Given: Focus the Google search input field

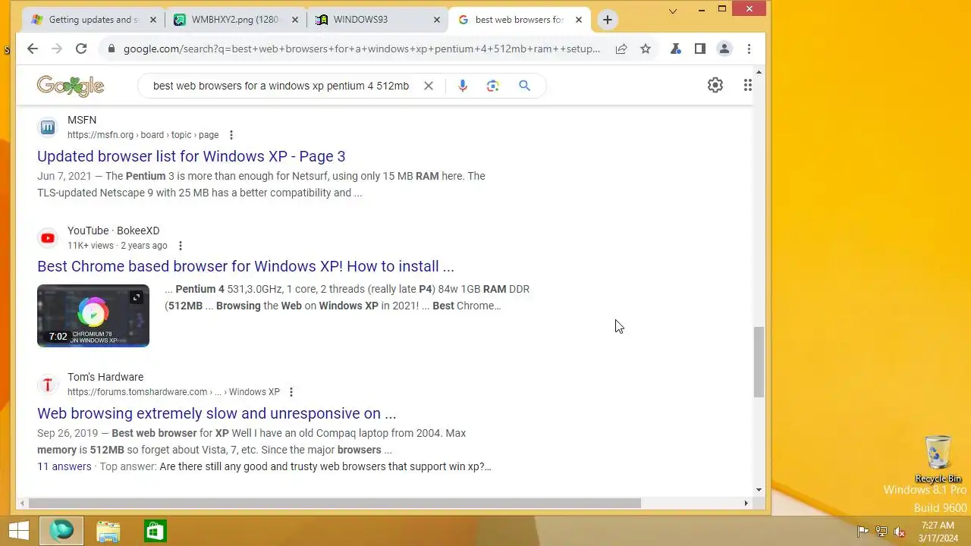Looking at the screenshot, I should [x=281, y=86].
